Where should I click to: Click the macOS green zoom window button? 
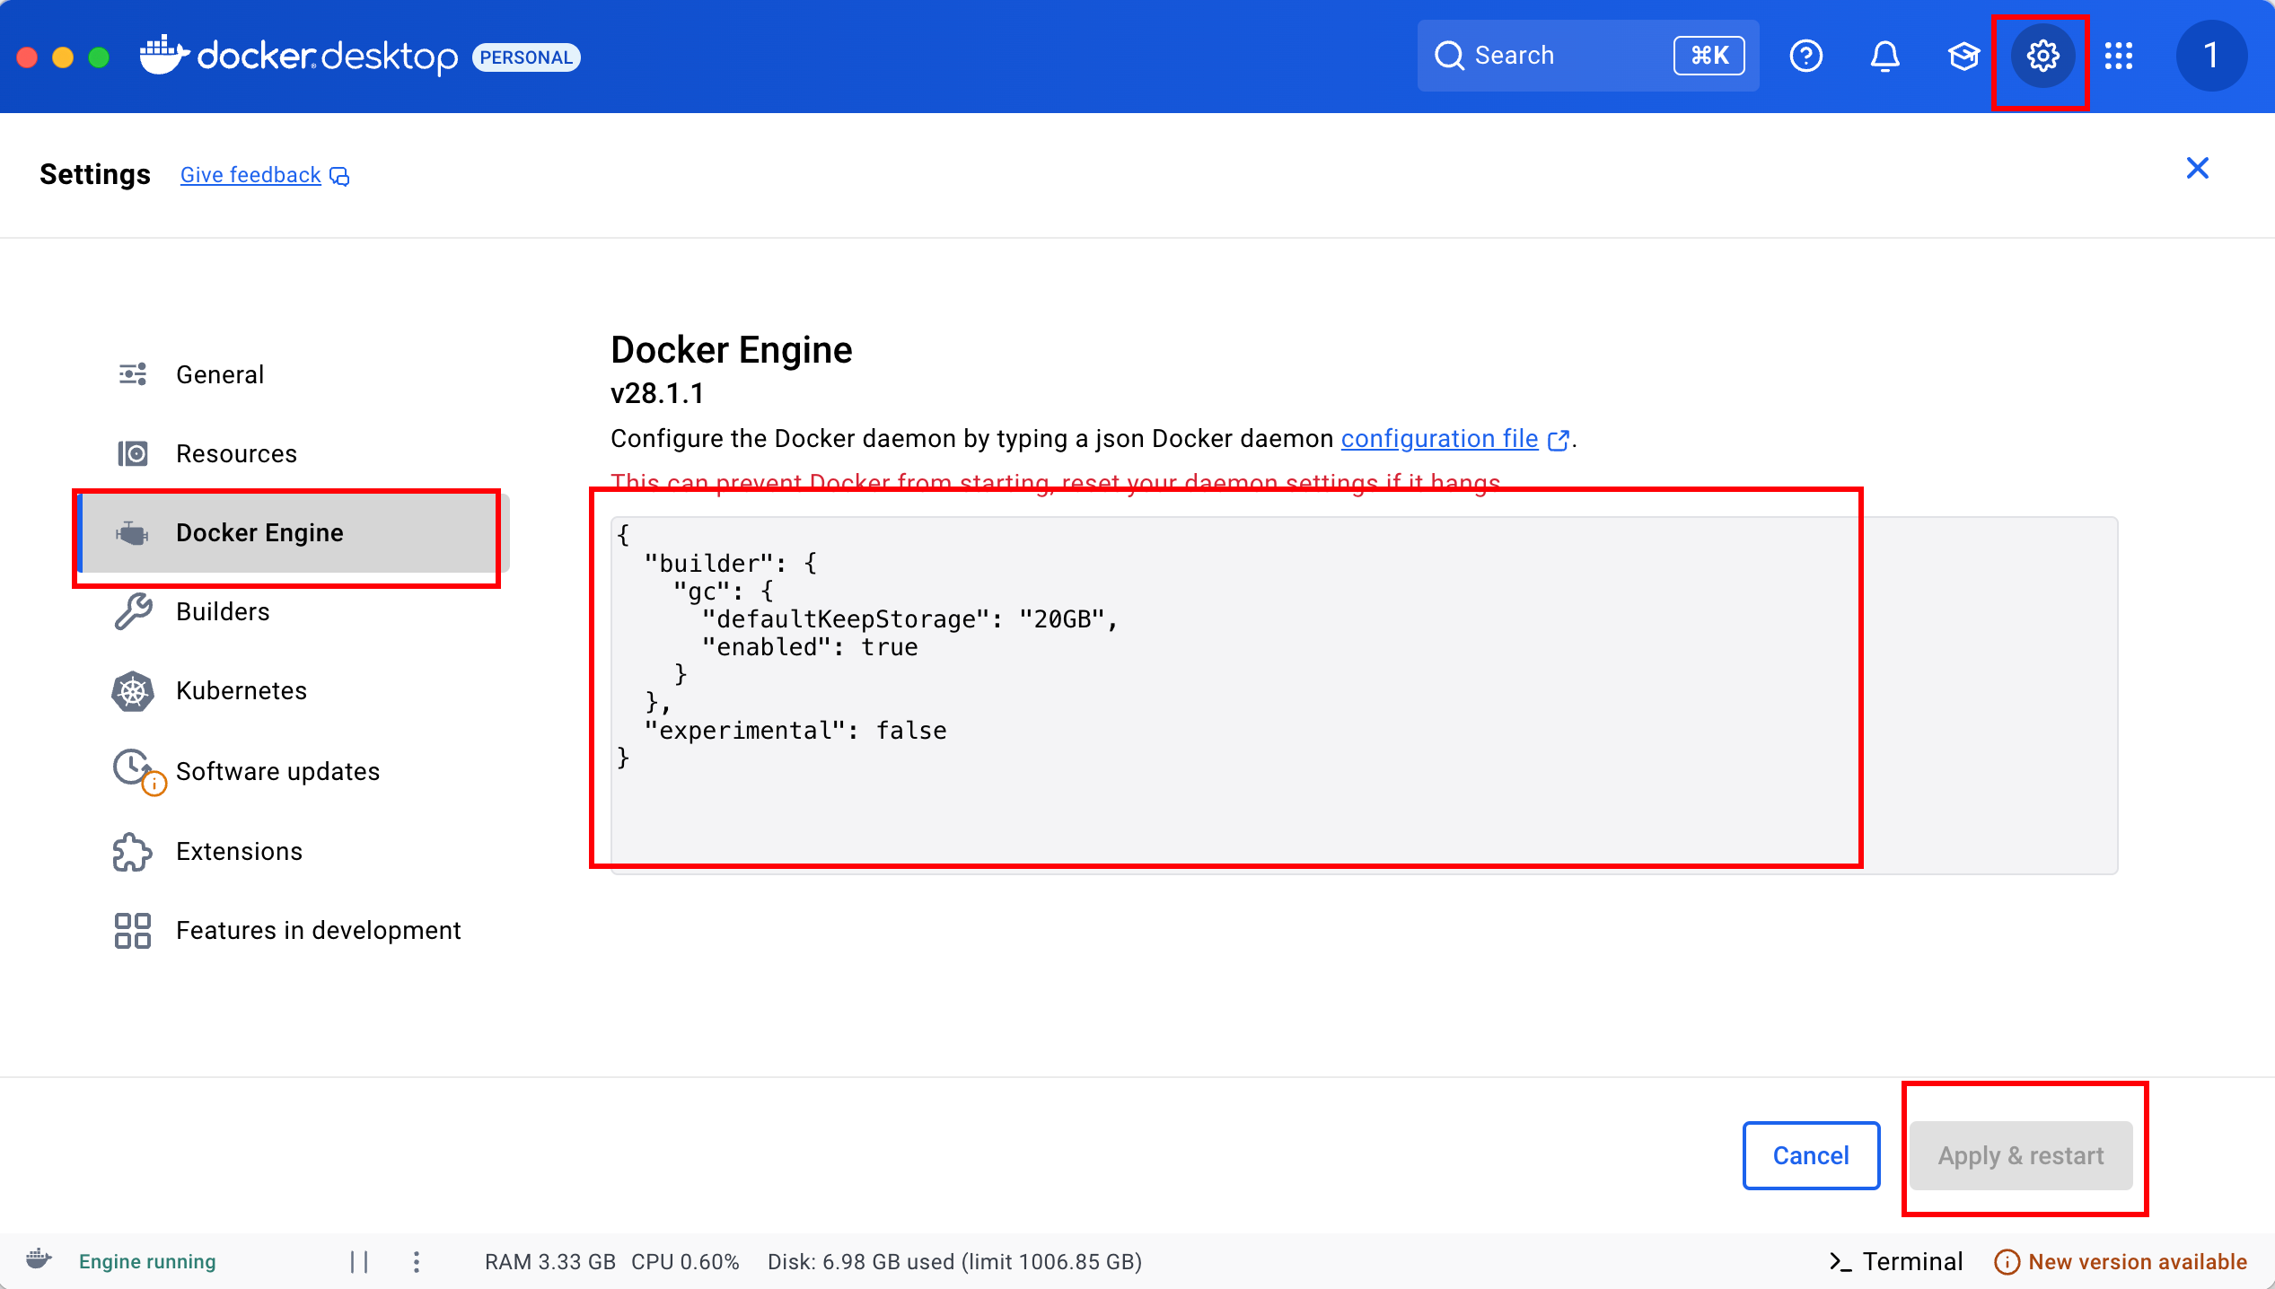(99, 57)
